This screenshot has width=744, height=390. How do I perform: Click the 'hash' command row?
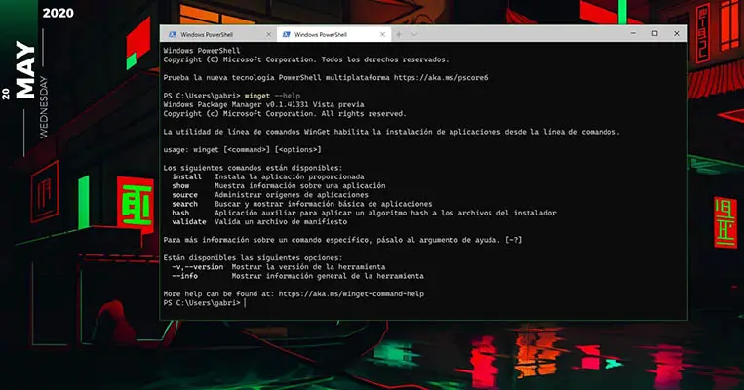[x=364, y=213]
